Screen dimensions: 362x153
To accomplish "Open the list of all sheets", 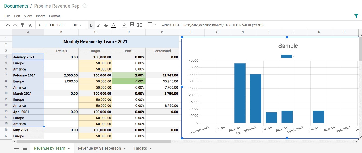I will click(25, 148).
